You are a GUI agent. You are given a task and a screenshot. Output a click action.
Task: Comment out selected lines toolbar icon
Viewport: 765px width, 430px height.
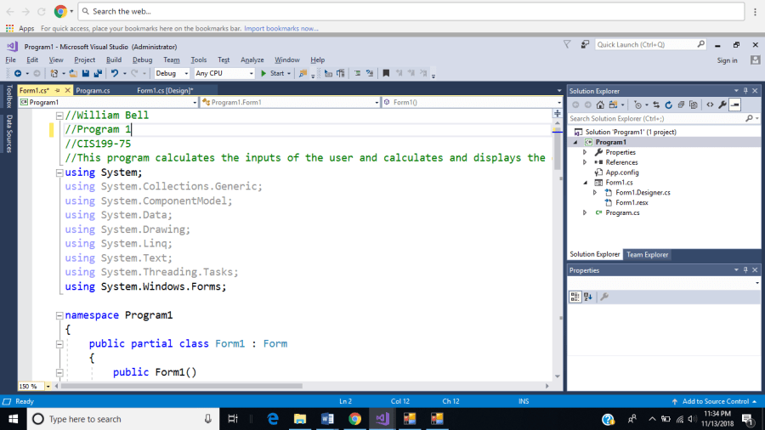coord(358,73)
